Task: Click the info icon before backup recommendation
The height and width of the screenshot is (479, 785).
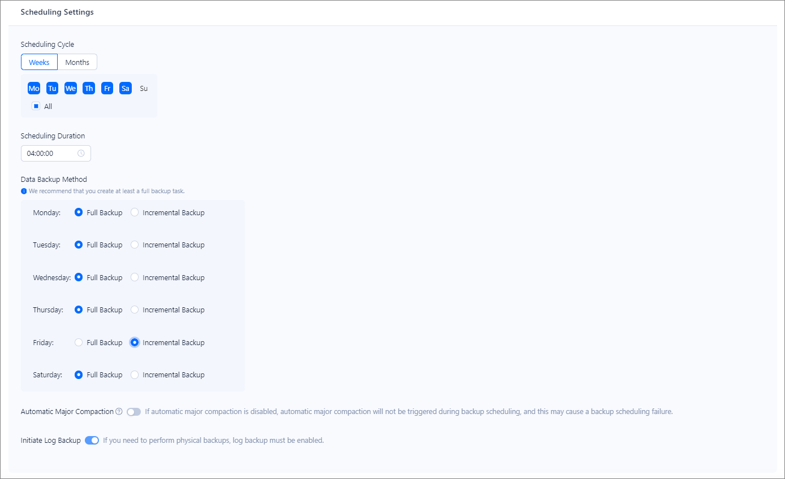Action: [x=24, y=191]
